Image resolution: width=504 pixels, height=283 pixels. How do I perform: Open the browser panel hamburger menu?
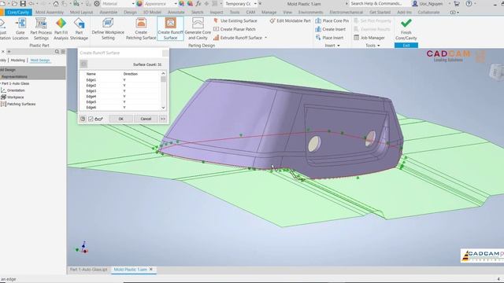[63, 52]
